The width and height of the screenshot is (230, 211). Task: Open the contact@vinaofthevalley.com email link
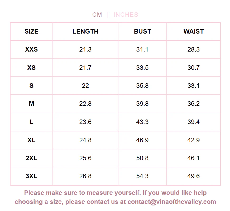point(172,202)
